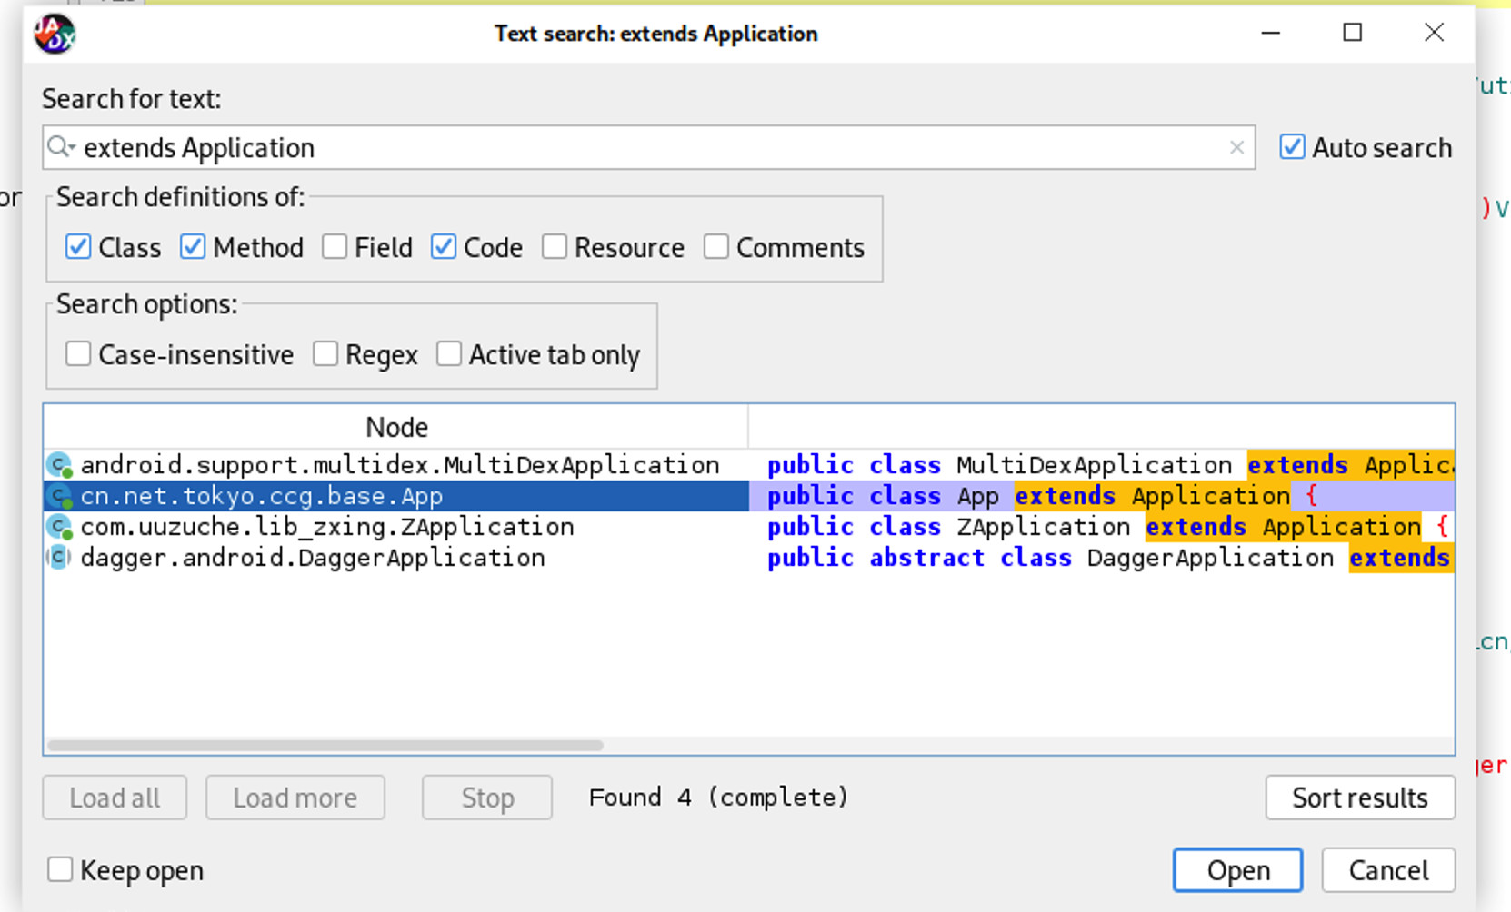Disable the Auto search checkbox
1511x912 pixels.
click(x=1292, y=147)
